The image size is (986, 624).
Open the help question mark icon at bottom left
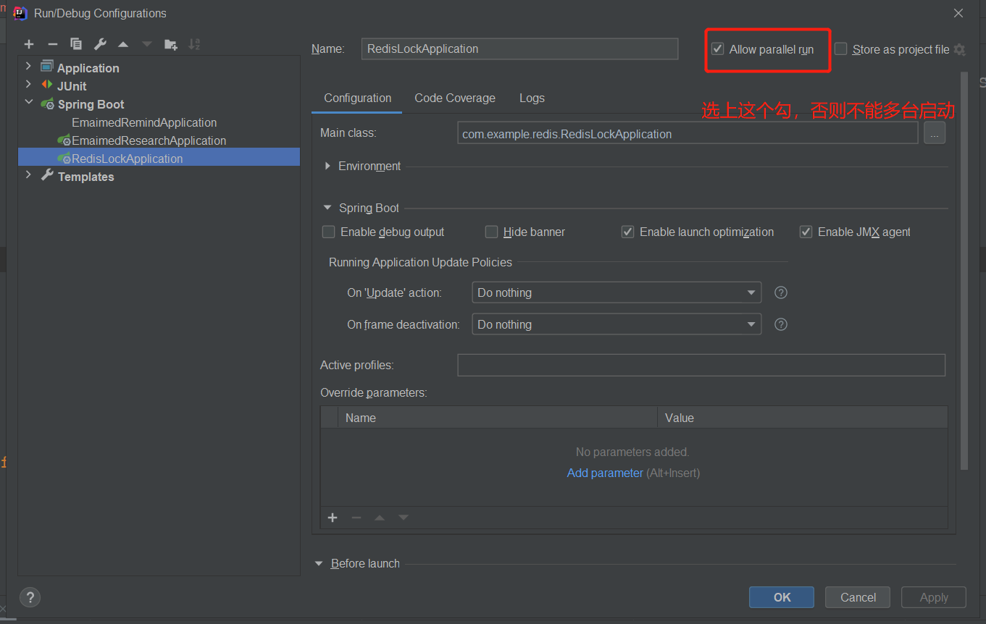point(30,597)
